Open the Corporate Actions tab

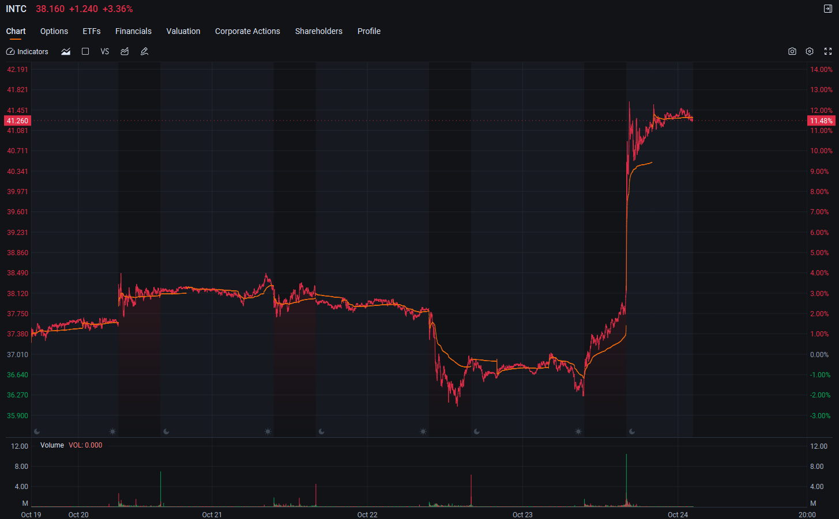tap(247, 31)
